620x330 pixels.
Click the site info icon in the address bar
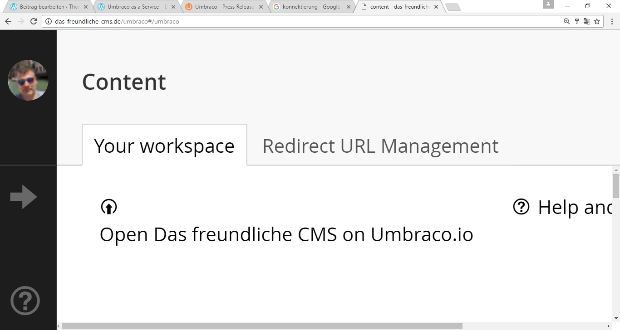click(49, 21)
